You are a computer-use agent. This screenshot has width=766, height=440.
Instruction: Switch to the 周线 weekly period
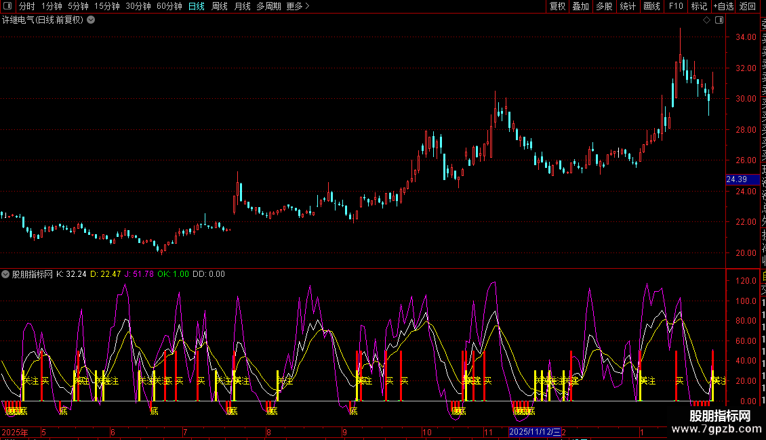(x=220, y=6)
